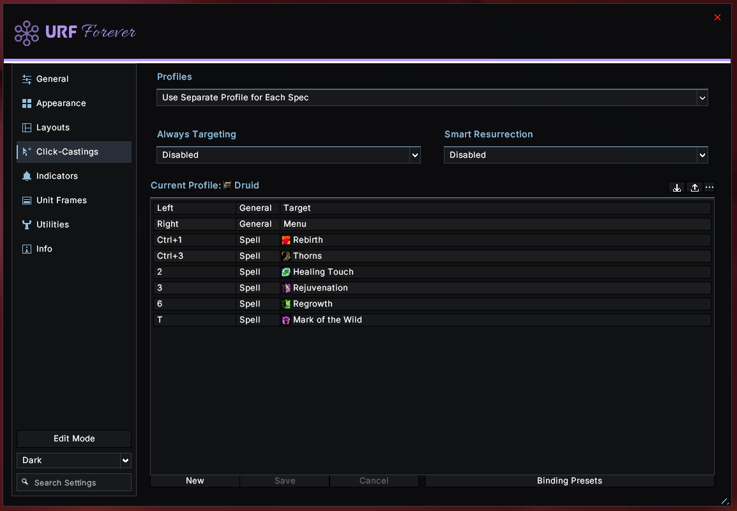Select the Left key binding cell
Image resolution: width=737 pixels, height=511 pixels.
pyautogui.click(x=195, y=208)
